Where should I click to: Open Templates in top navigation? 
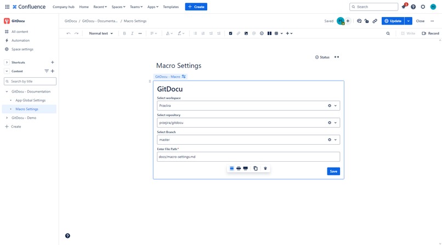pos(171,7)
